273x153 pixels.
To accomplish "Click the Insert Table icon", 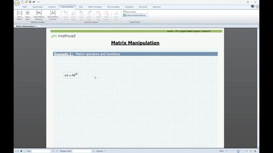I will pyautogui.click(x=27, y=13).
